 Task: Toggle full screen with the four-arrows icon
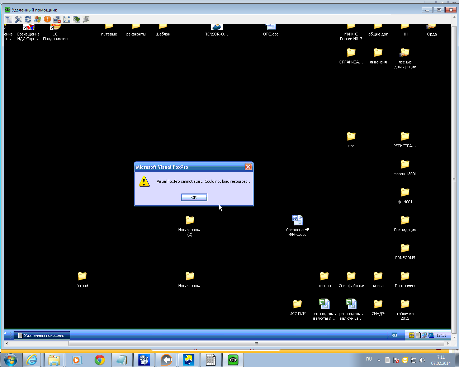click(x=67, y=19)
